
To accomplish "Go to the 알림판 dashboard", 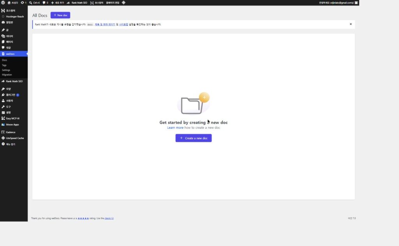I will pyautogui.click(x=14, y=22).
